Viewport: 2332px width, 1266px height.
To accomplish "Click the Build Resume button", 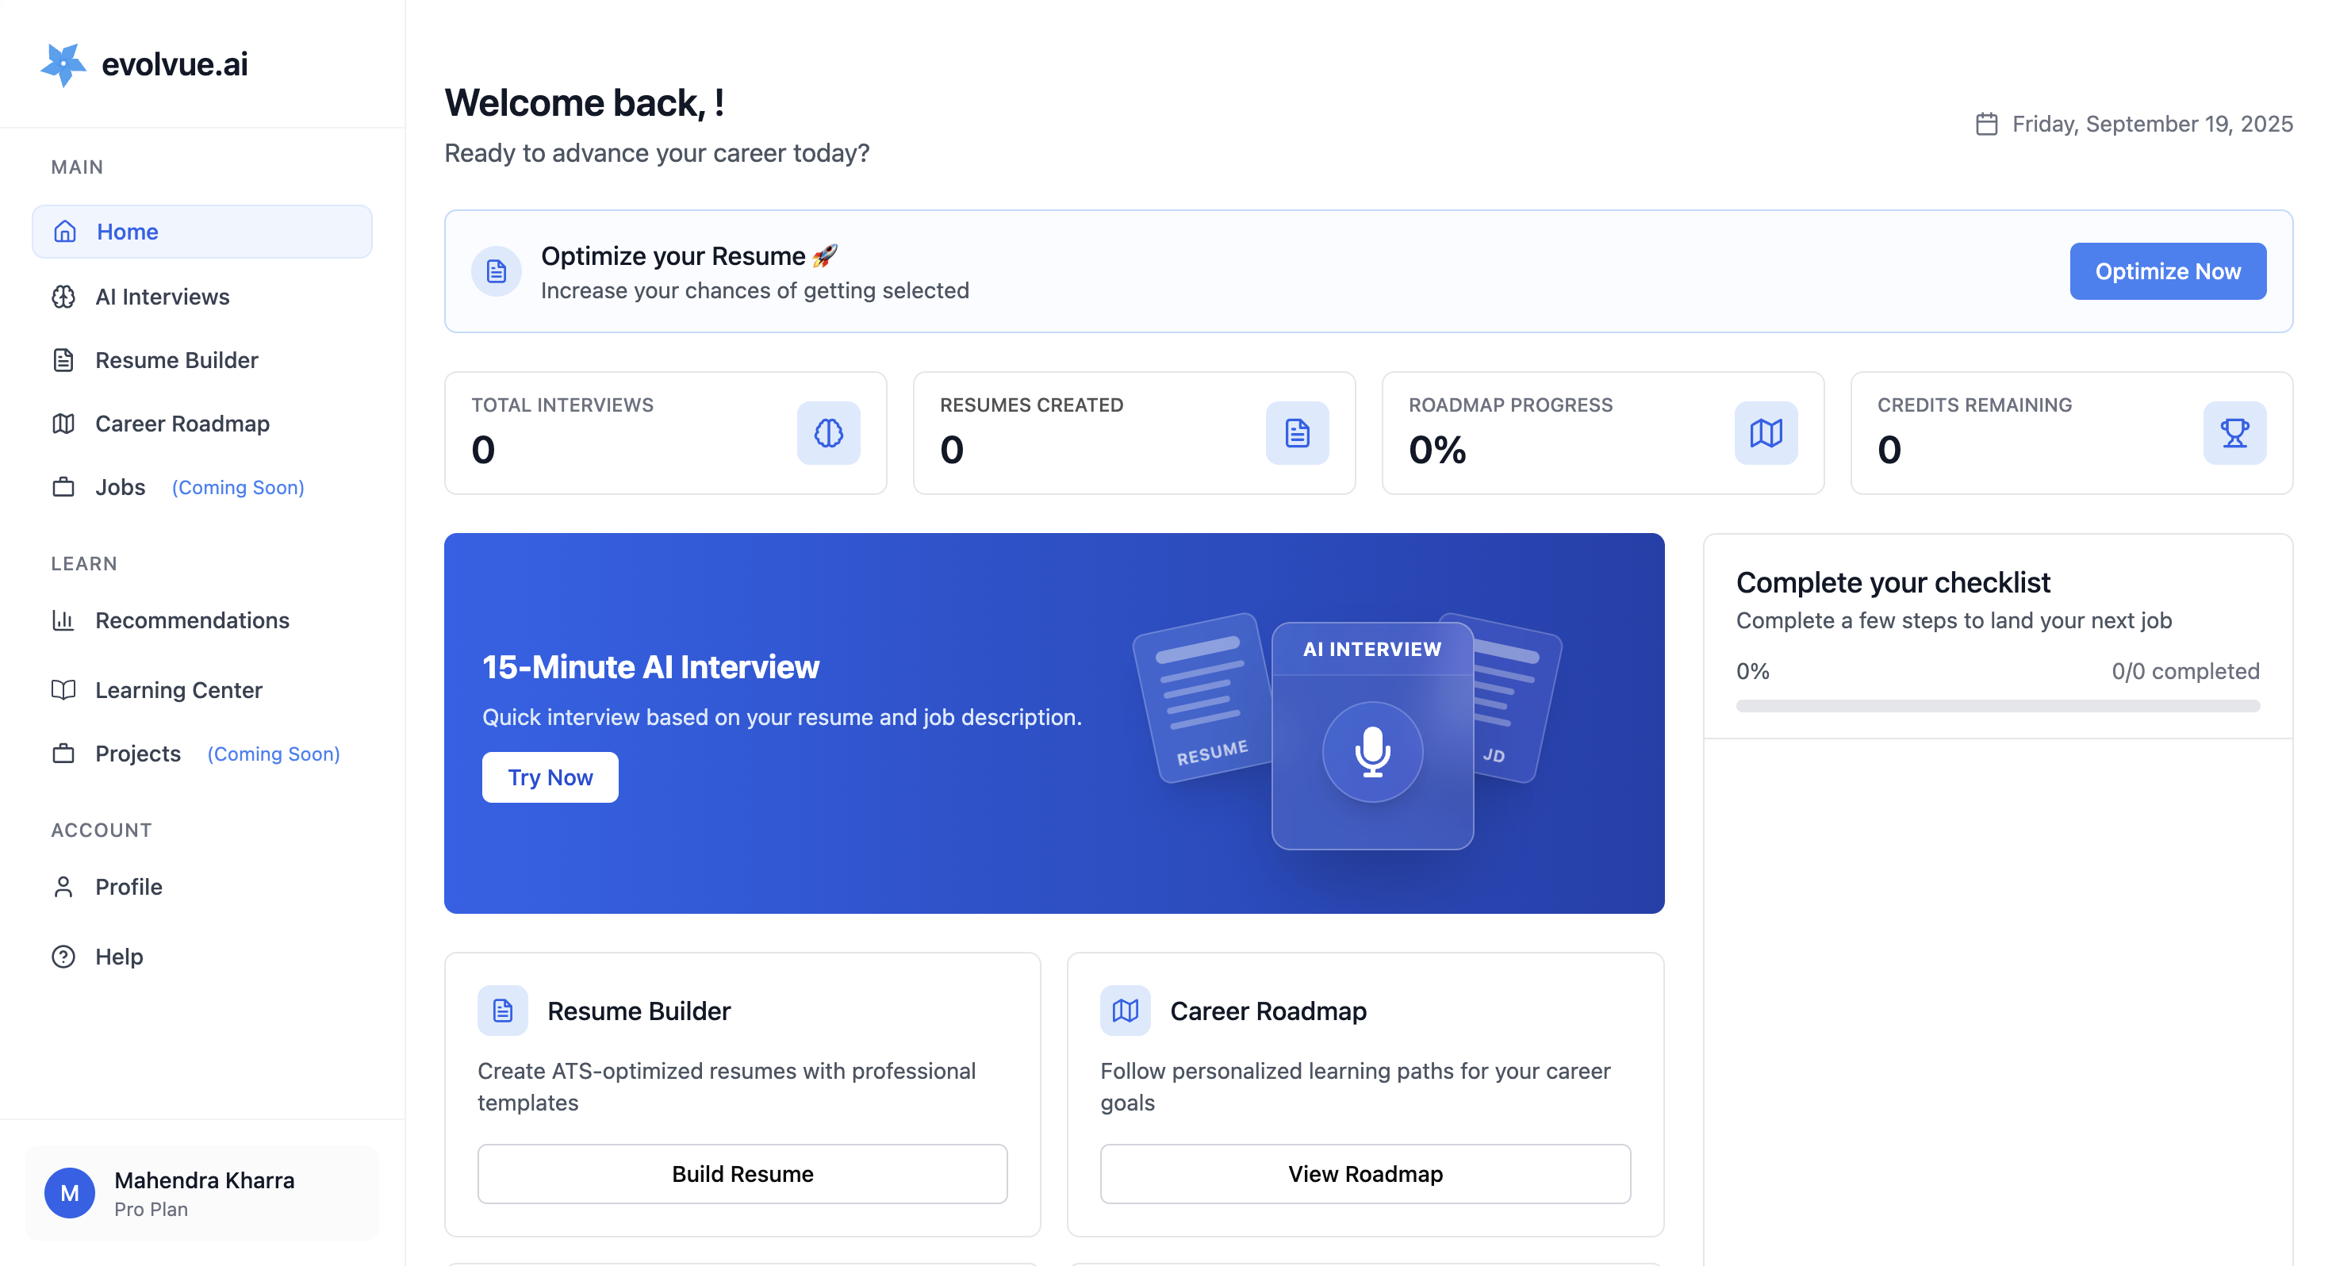I will click(x=742, y=1174).
